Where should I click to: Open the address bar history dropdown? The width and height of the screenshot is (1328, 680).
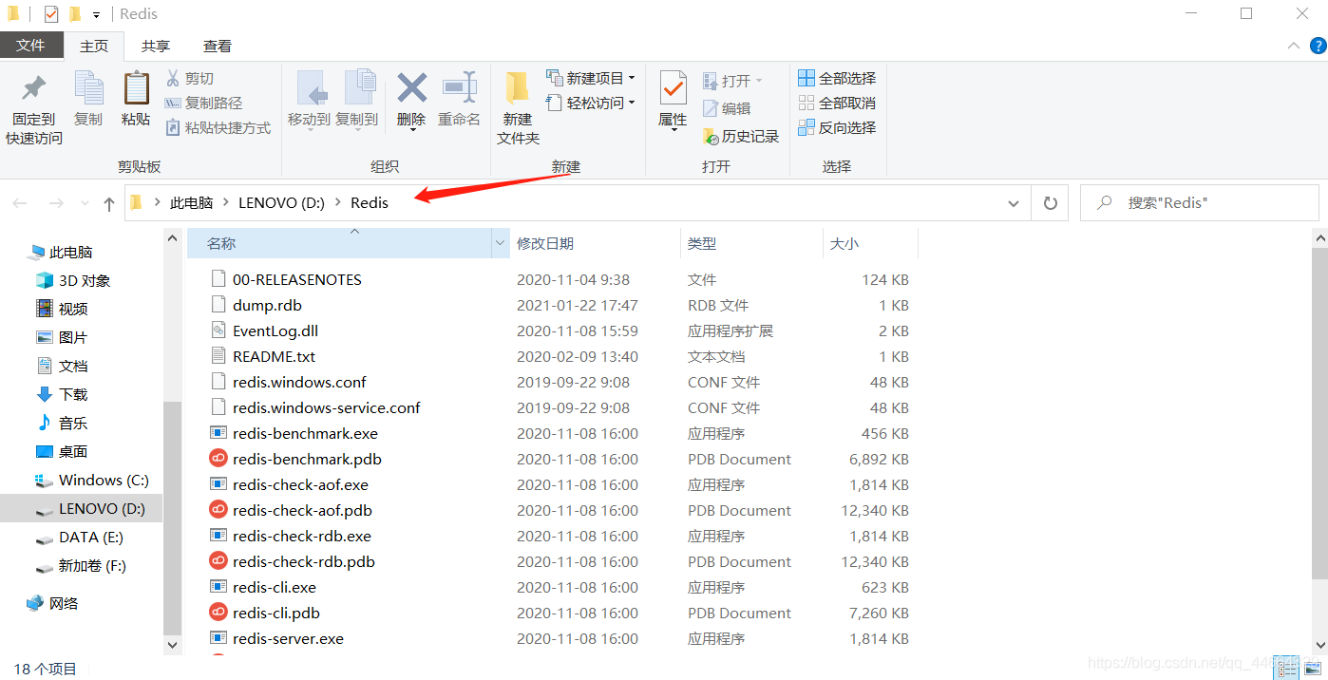(1014, 203)
